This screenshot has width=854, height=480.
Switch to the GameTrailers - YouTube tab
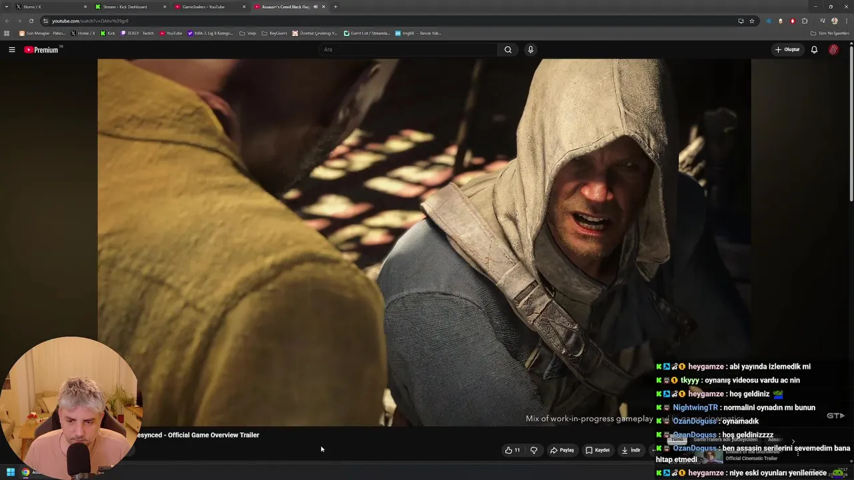pyautogui.click(x=209, y=7)
